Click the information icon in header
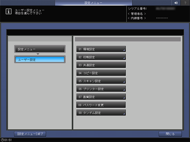 click(8, 11)
